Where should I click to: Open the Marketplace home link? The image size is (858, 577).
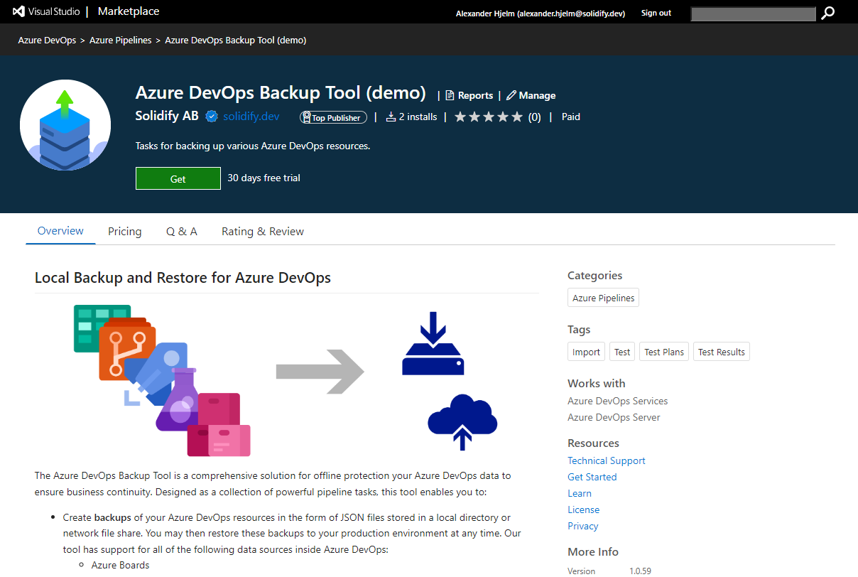tap(129, 11)
